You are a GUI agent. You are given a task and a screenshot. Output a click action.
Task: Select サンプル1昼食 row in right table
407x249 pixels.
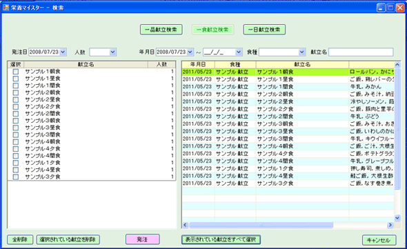pos(288,79)
